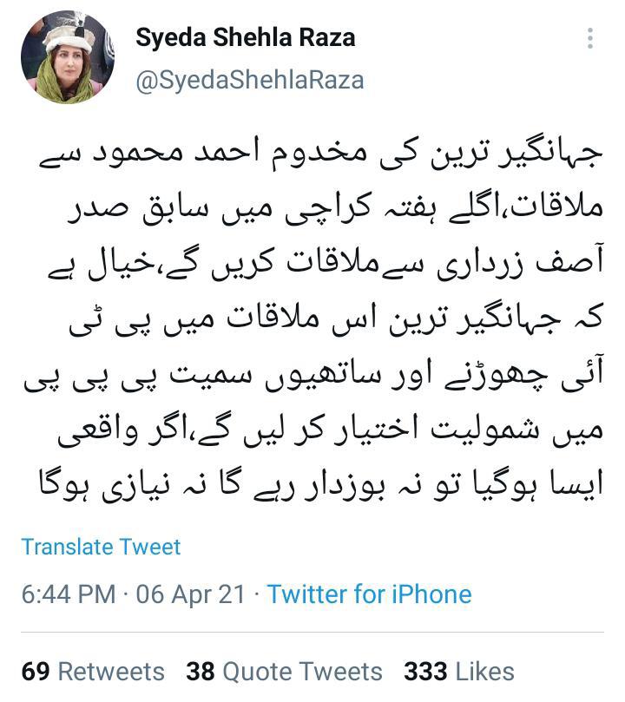The image size is (625, 702).
Task: Open the 6:44 PM timestamp
Action: 69,594
